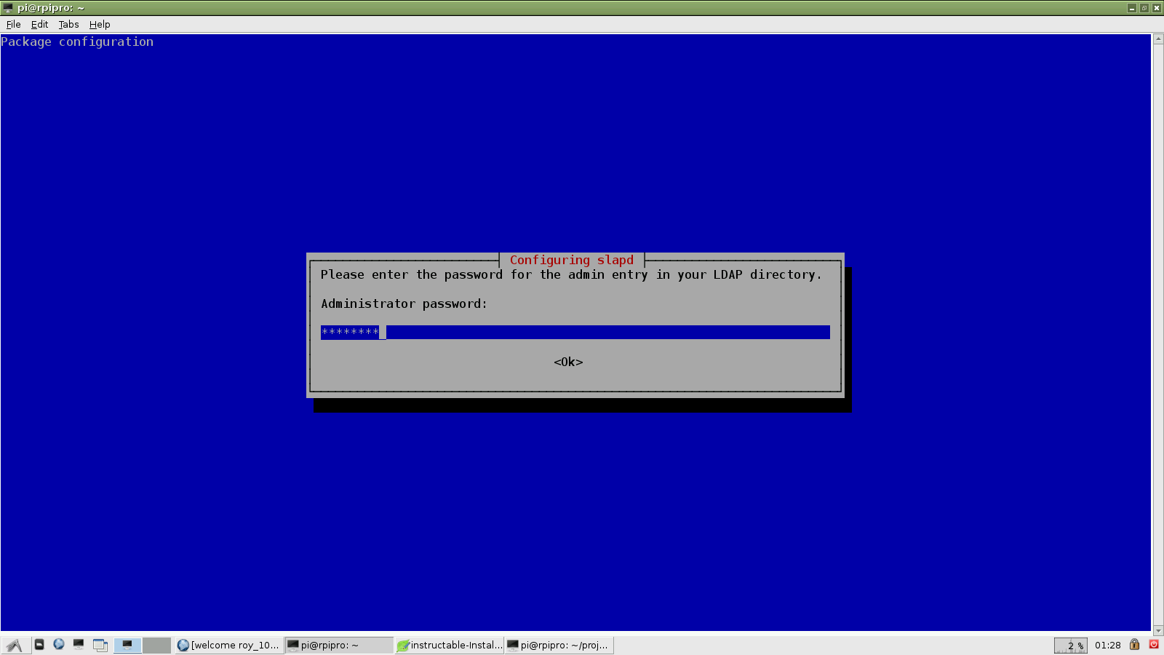The height and width of the screenshot is (655, 1164).
Task: Open the Help menu
Action: tap(100, 24)
